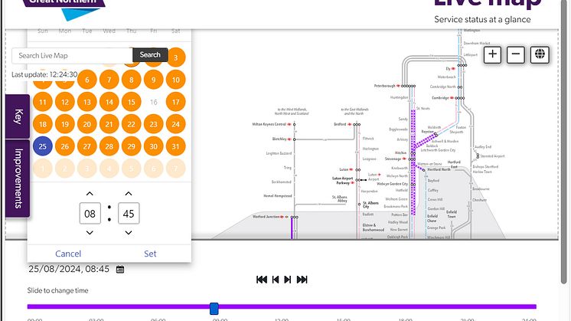The image size is (571, 321).
Task: Increase the minutes with the up chevron
Action: (x=129, y=194)
